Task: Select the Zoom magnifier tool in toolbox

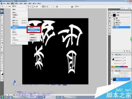Action: point(2,68)
